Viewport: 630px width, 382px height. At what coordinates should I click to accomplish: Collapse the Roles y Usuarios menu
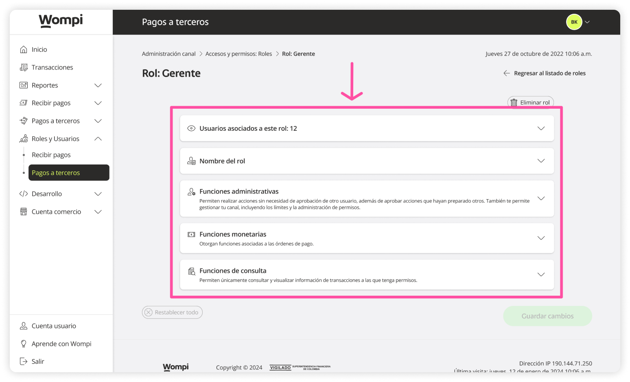click(98, 139)
